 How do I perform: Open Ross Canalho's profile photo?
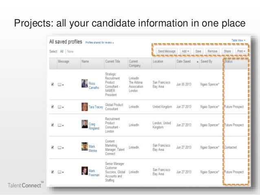point(84,84)
